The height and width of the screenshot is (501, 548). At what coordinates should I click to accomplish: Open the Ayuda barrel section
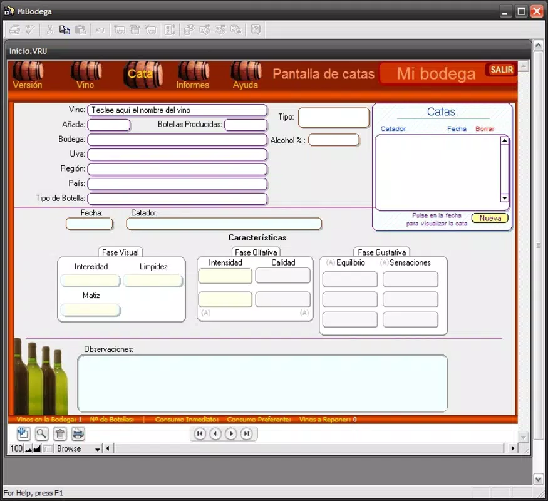[x=246, y=75]
